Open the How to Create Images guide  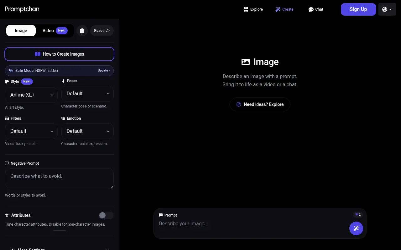(x=59, y=54)
